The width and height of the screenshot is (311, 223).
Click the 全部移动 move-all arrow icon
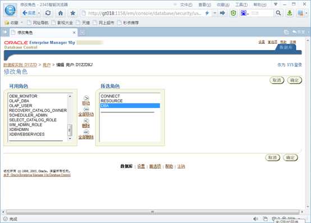click(x=86, y=110)
